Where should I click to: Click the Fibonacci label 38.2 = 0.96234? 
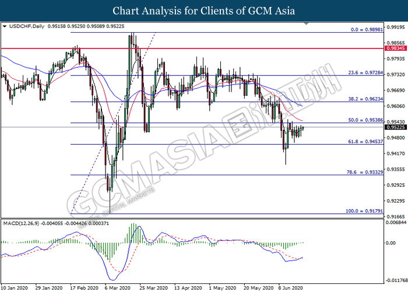365,99
